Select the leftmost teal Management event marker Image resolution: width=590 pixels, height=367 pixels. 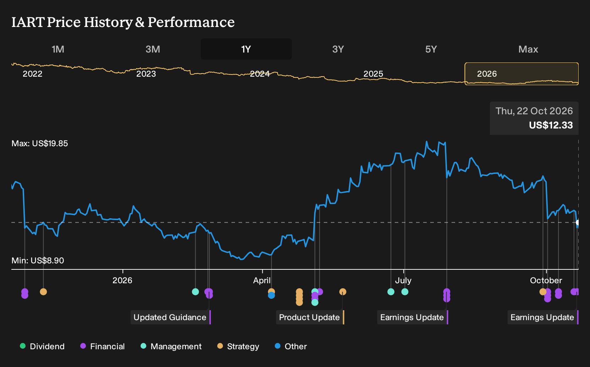pos(195,292)
